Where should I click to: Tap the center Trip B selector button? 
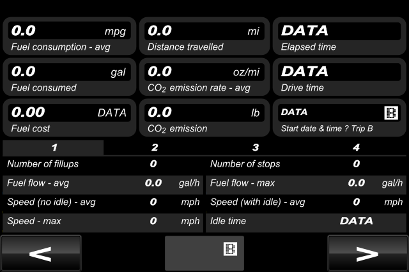pos(204,253)
